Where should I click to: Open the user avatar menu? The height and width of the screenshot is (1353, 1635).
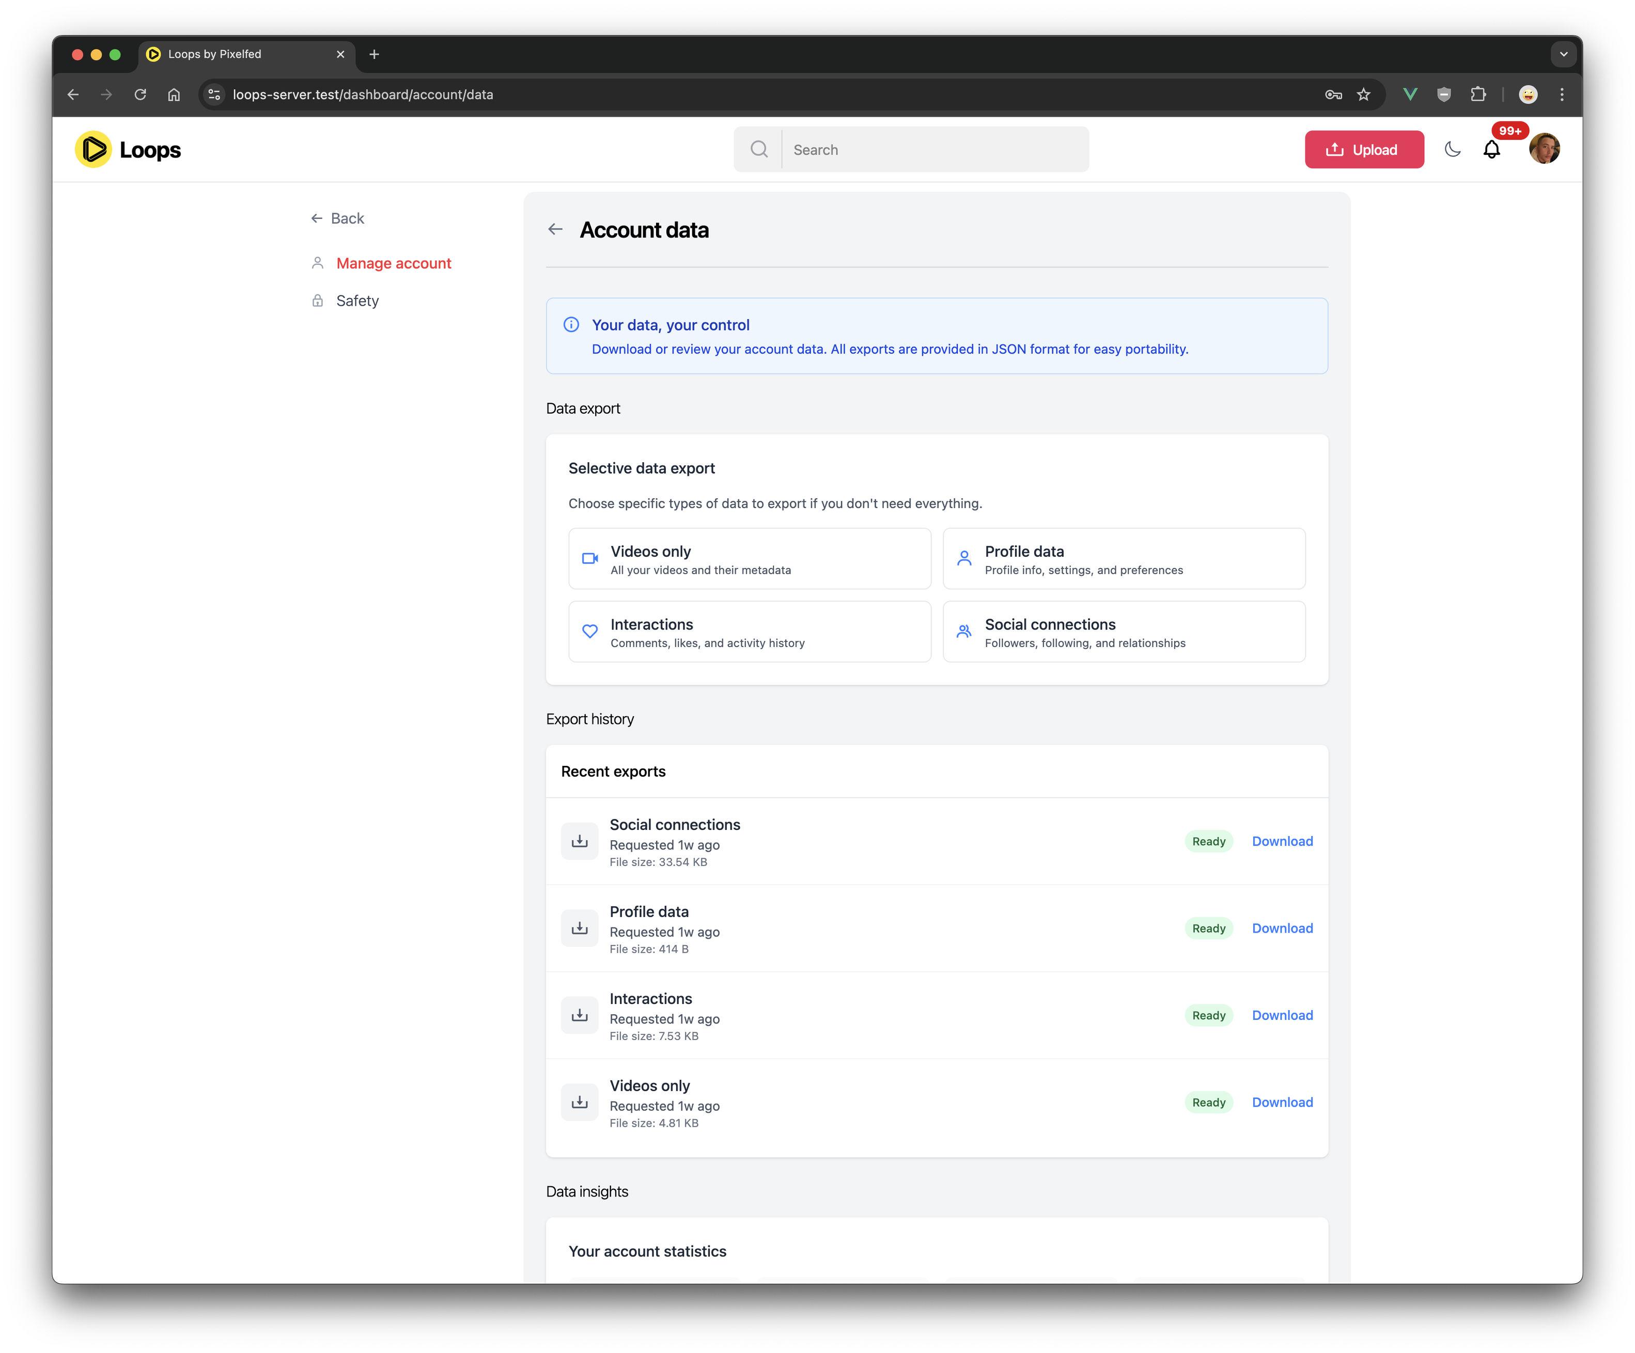[x=1545, y=149]
